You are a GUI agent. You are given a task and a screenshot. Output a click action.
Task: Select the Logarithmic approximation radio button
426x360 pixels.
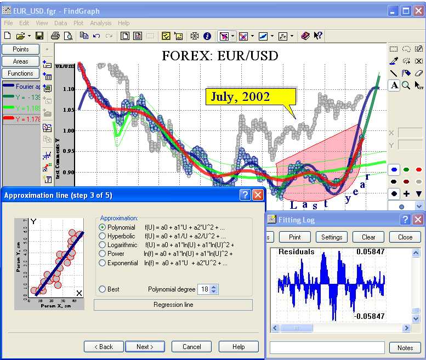click(x=102, y=244)
